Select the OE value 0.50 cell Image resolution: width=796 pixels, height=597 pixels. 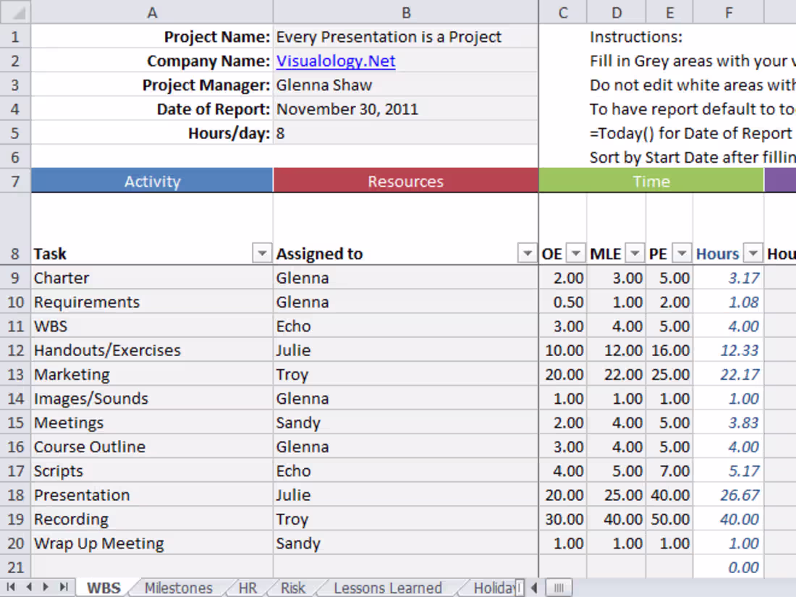point(562,302)
